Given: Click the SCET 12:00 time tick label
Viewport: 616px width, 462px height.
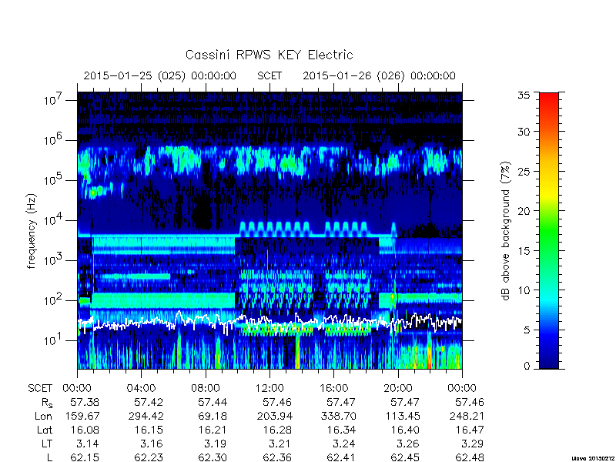Looking at the screenshot, I should [x=269, y=389].
